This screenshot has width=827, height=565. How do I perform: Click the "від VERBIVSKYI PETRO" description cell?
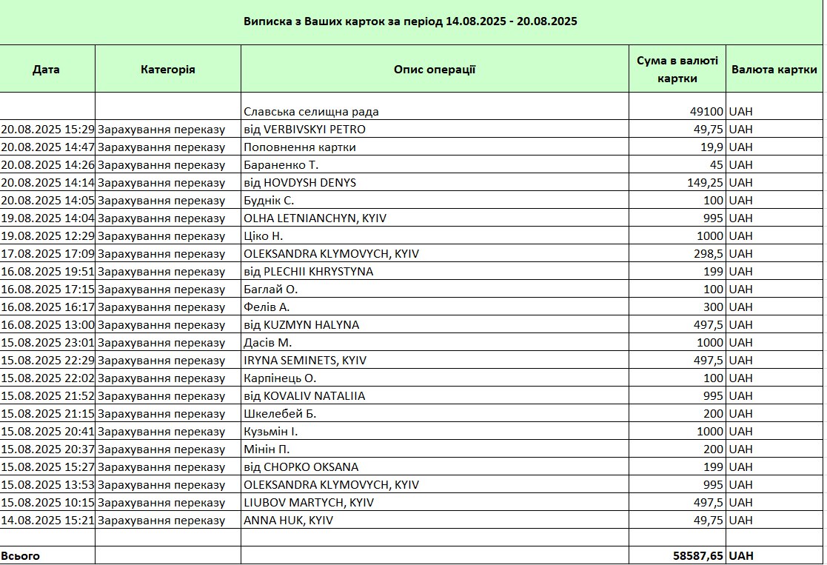coord(305,130)
